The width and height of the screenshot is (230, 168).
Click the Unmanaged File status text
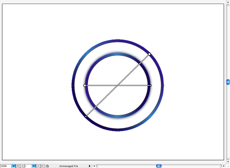69,166
